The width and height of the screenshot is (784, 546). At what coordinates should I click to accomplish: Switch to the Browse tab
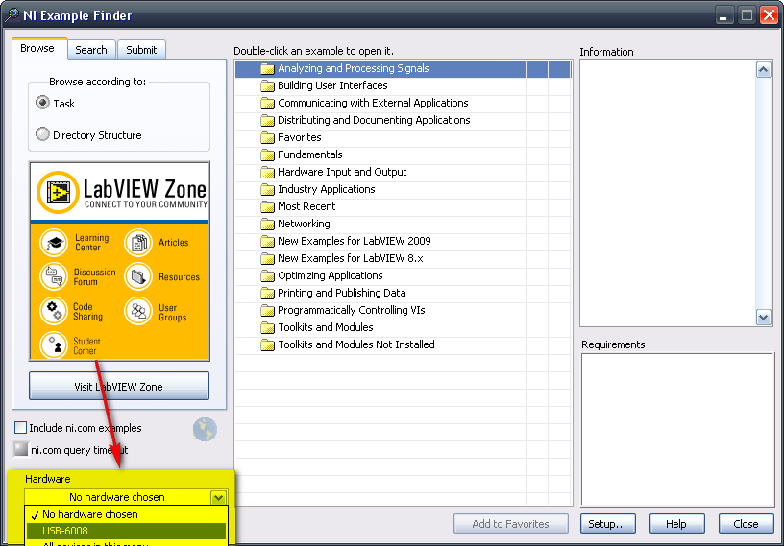pos(37,49)
